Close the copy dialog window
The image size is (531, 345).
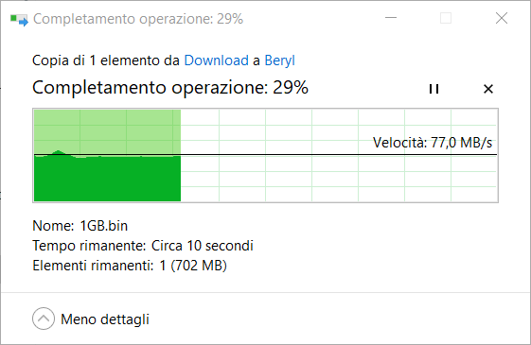[x=502, y=18]
